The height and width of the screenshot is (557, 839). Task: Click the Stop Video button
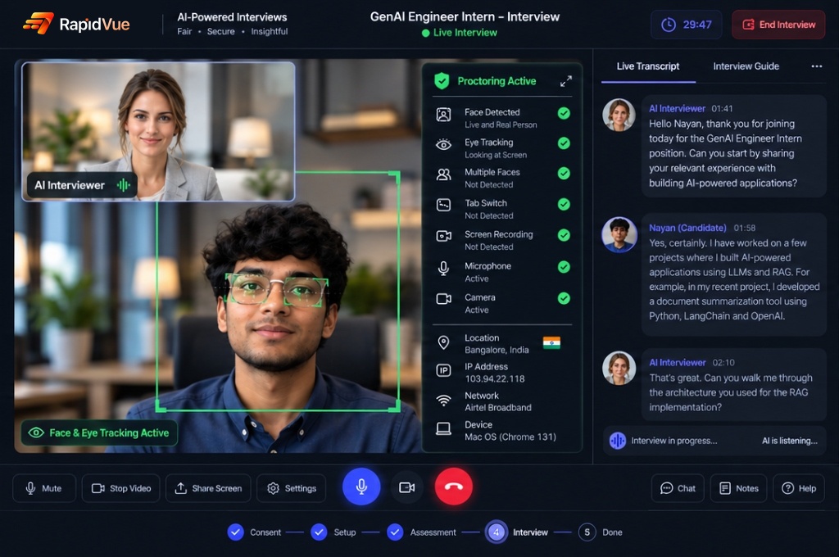click(x=121, y=488)
